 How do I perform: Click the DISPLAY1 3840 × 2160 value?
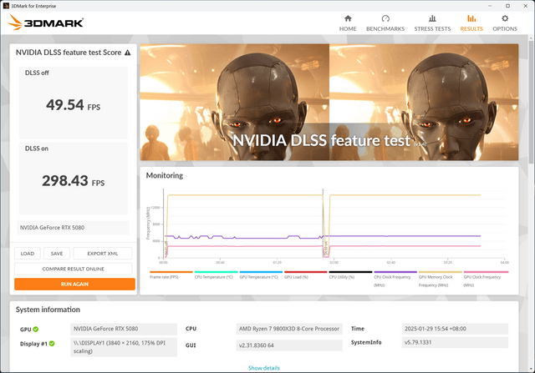coord(124,347)
